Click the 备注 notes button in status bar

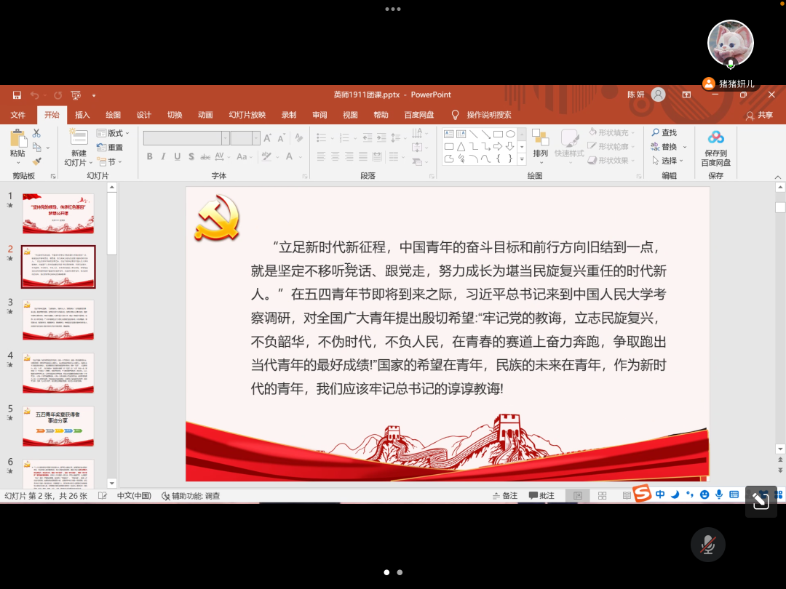505,496
